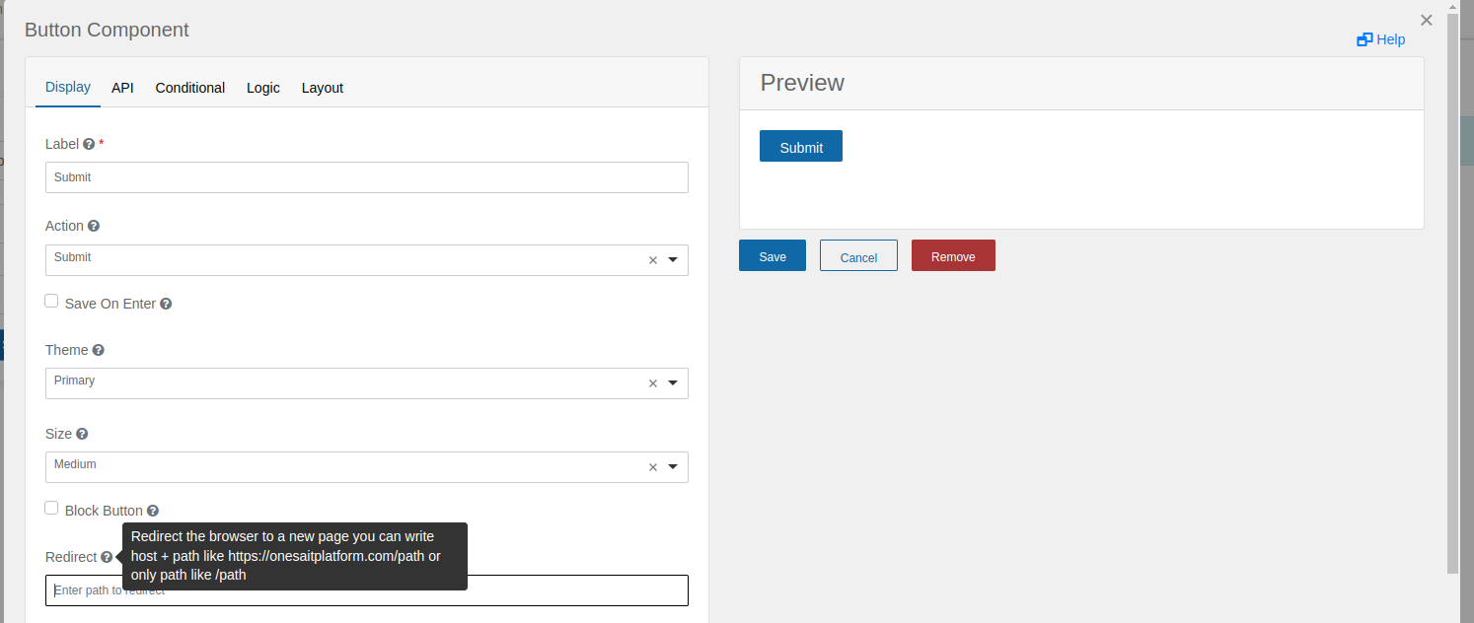
Task: Clear the Theme selection with the x icon
Action: [x=652, y=382]
